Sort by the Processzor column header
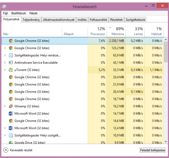This screenshot has height=158, width=169. (x=97, y=32)
